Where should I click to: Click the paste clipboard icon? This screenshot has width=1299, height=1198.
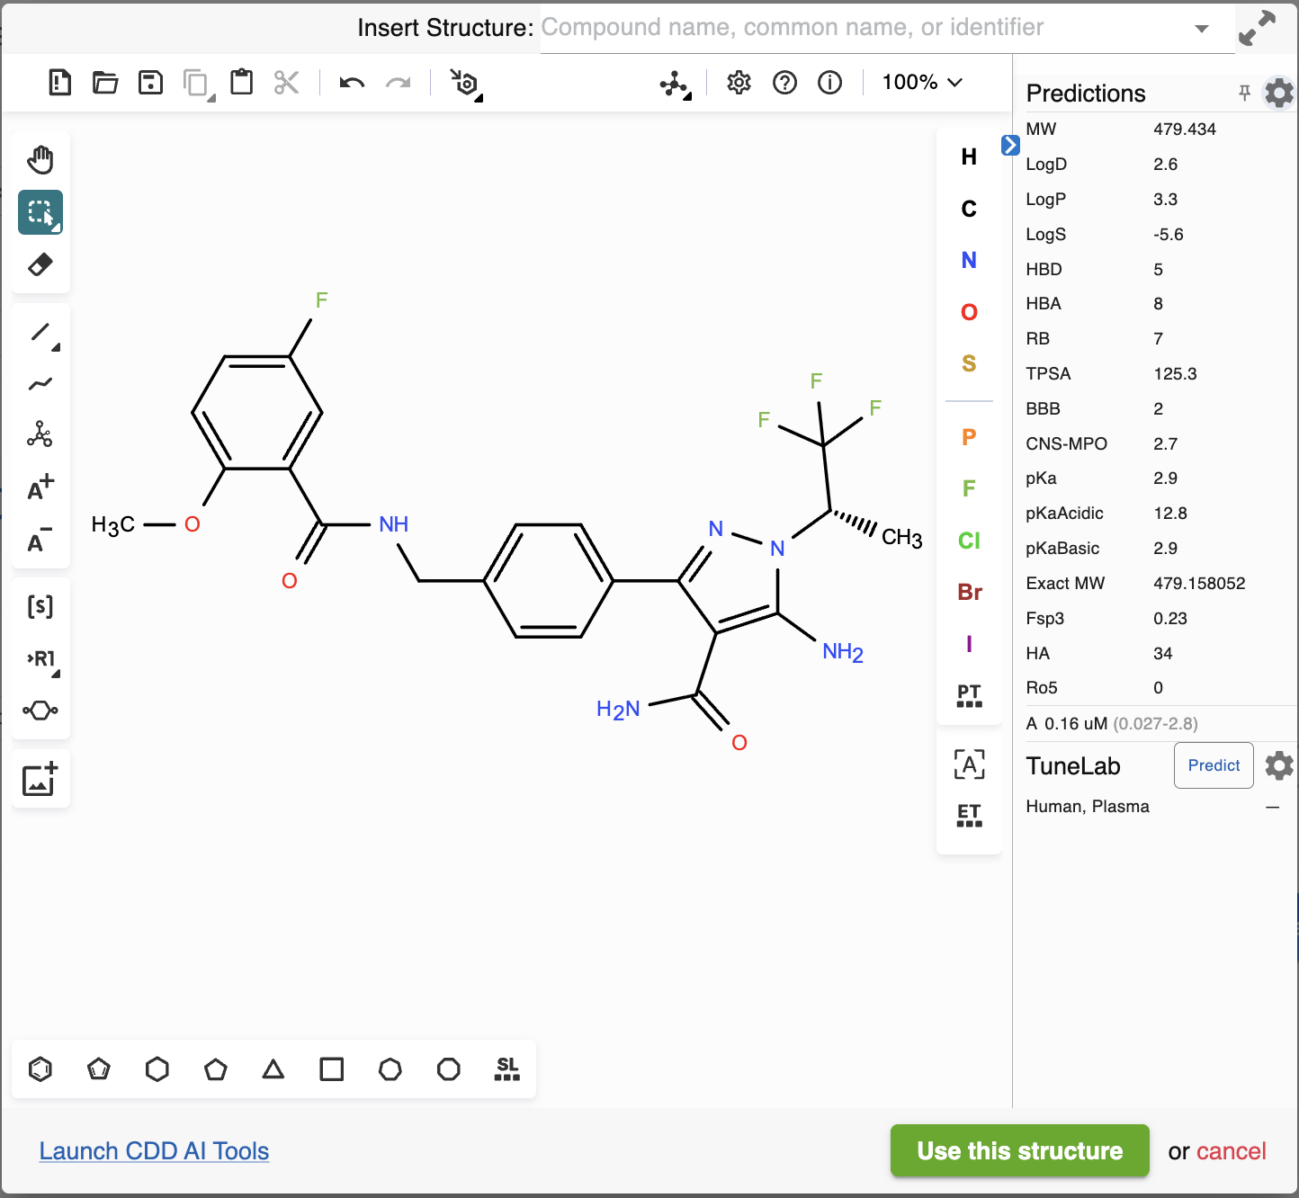[241, 82]
